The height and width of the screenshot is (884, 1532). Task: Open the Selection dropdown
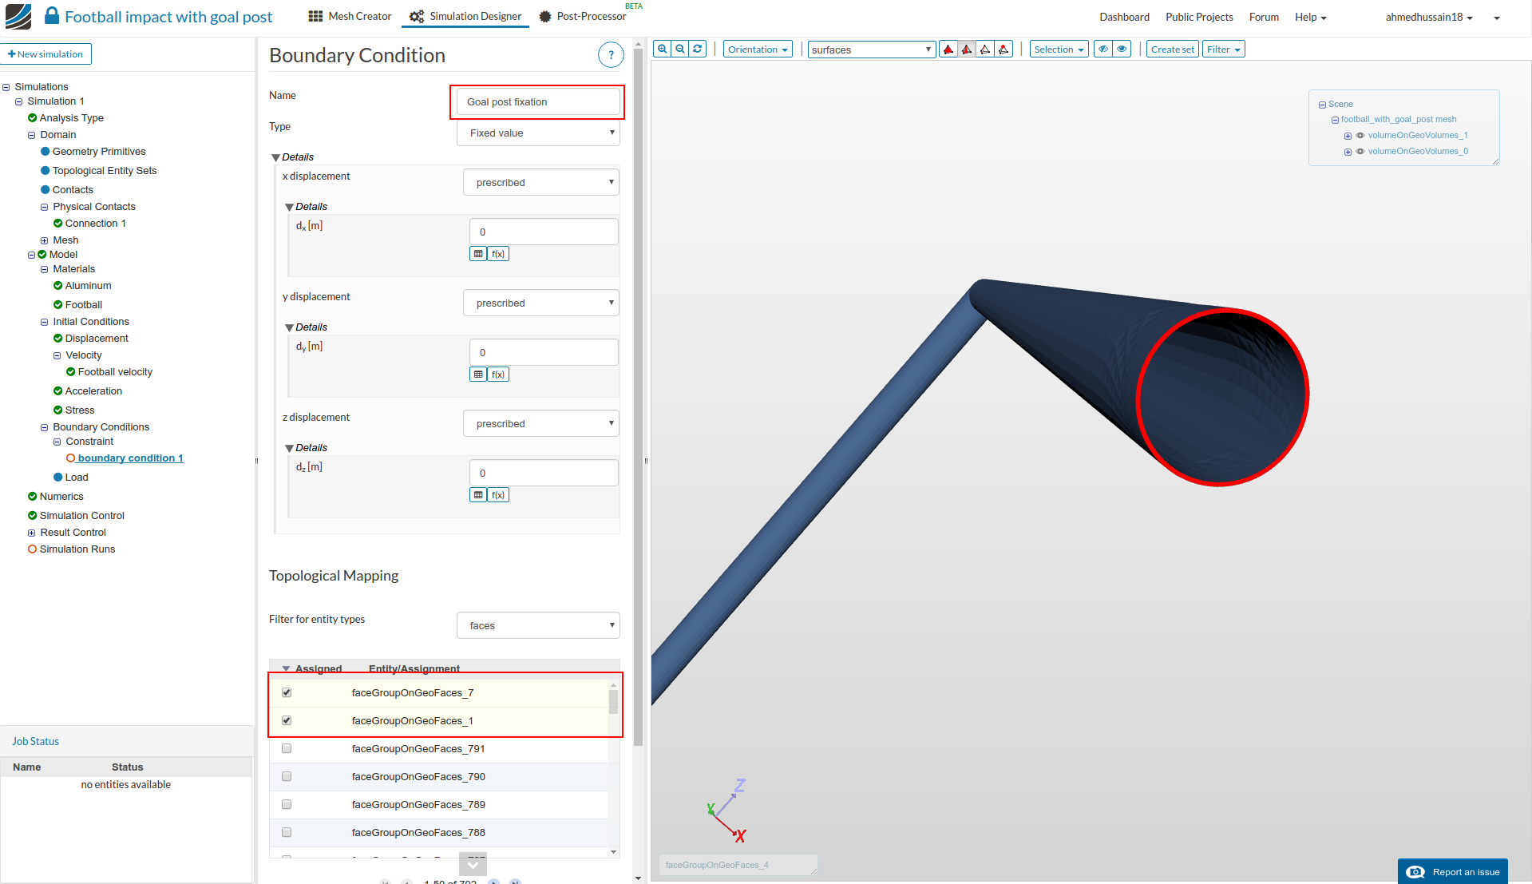[1059, 50]
